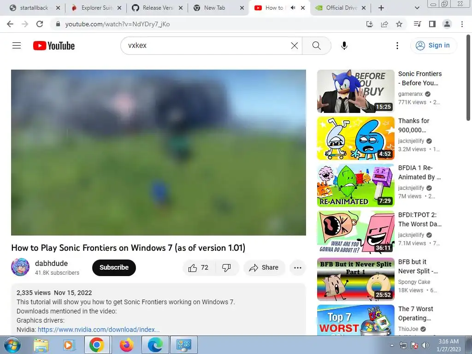Click the video player
The image size is (472, 354).
click(159, 152)
